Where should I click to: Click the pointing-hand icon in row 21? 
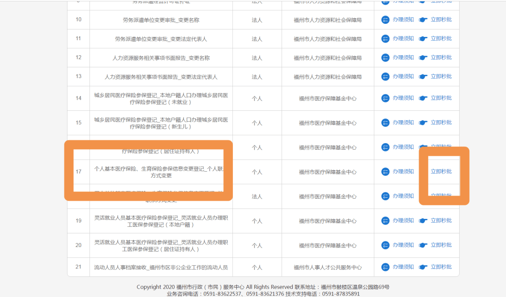pos(423,267)
